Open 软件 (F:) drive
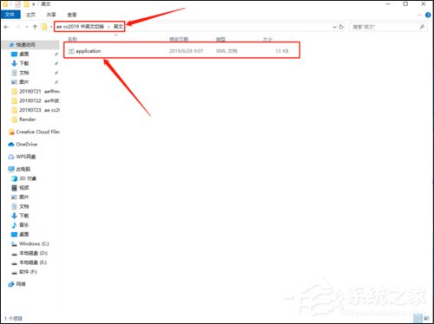Screen dimensions: 434x324 point(28,272)
